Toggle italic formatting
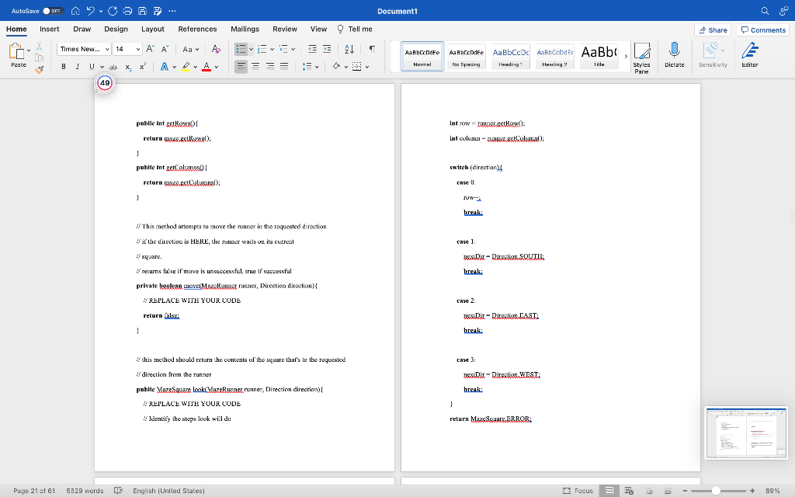The image size is (795, 497). click(x=78, y=67)
